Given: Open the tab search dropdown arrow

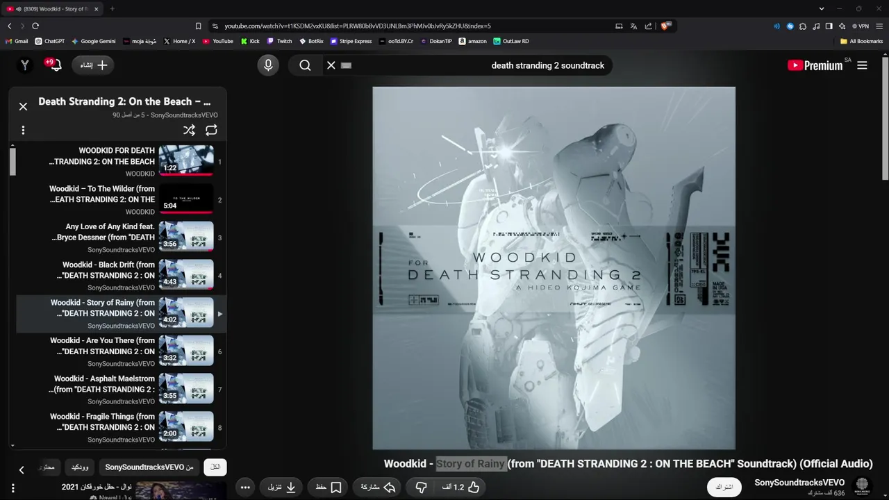Looking at the screenshot, I should coord(821,9).
